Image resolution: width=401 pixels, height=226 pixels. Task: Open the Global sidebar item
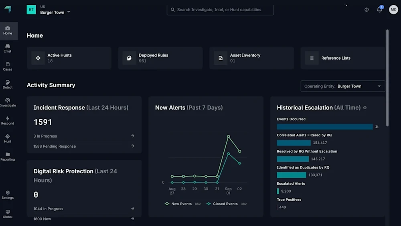click(x=8, y=214)
